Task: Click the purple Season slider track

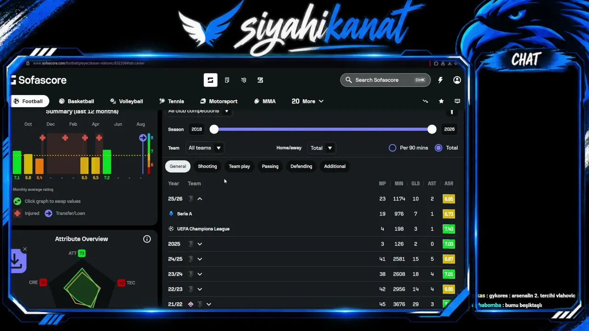Action: pyautogui.click(x=323, y=130)
